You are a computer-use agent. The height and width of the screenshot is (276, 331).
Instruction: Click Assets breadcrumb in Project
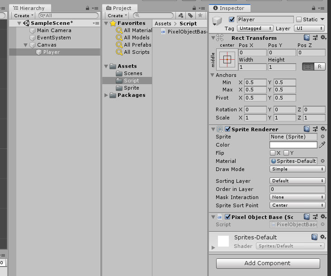click(x=163, y=24)
